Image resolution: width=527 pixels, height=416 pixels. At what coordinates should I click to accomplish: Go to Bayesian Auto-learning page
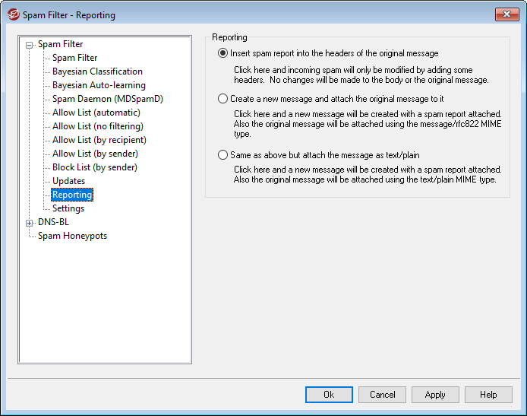pyautogui.click(x=99, y=85)
